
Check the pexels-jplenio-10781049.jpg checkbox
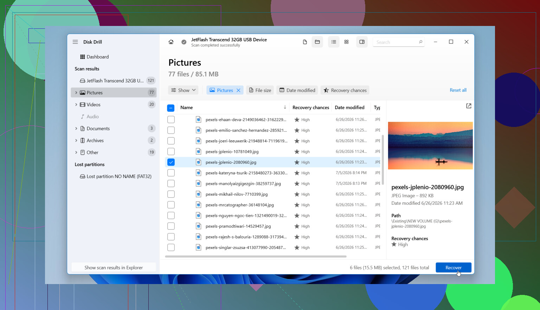171,151
